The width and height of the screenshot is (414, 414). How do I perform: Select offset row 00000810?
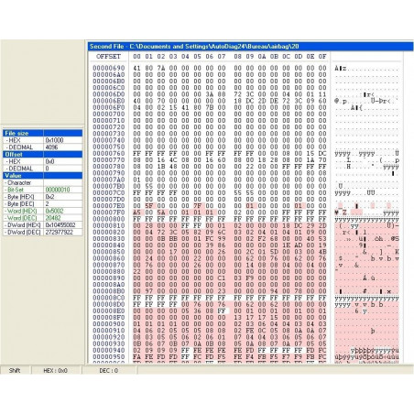[x=109, y=225]
